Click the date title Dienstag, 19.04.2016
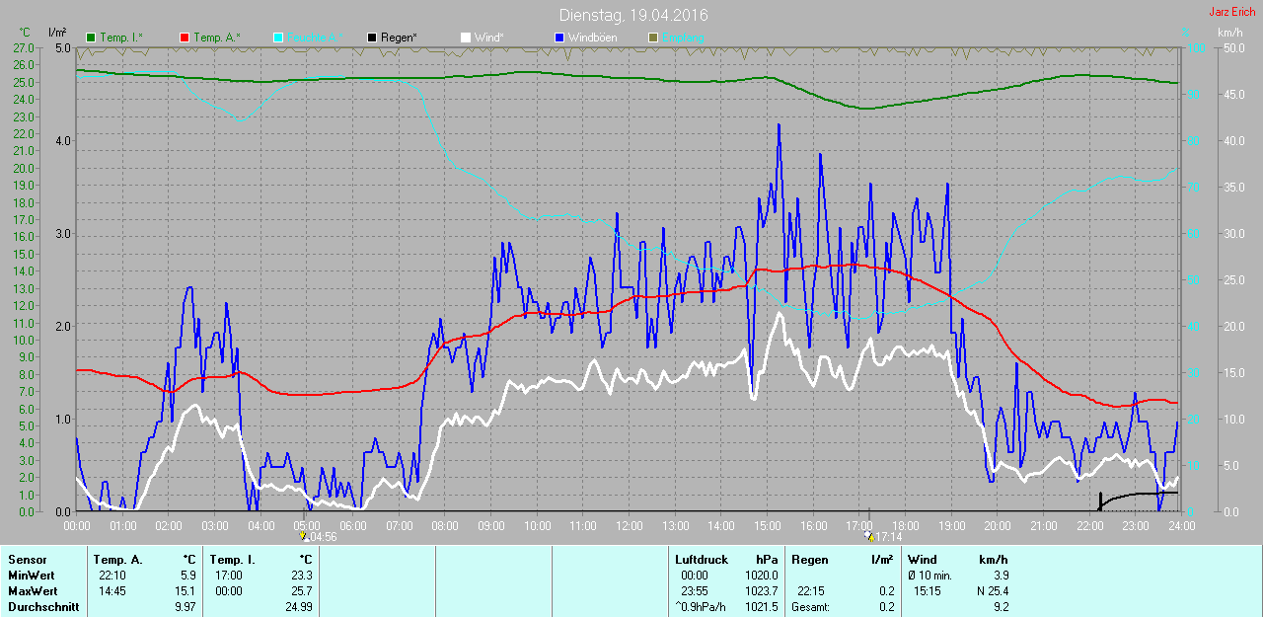Image resolution: width=1263 pixels, height=617 pixels. click(x=632, y=16)
